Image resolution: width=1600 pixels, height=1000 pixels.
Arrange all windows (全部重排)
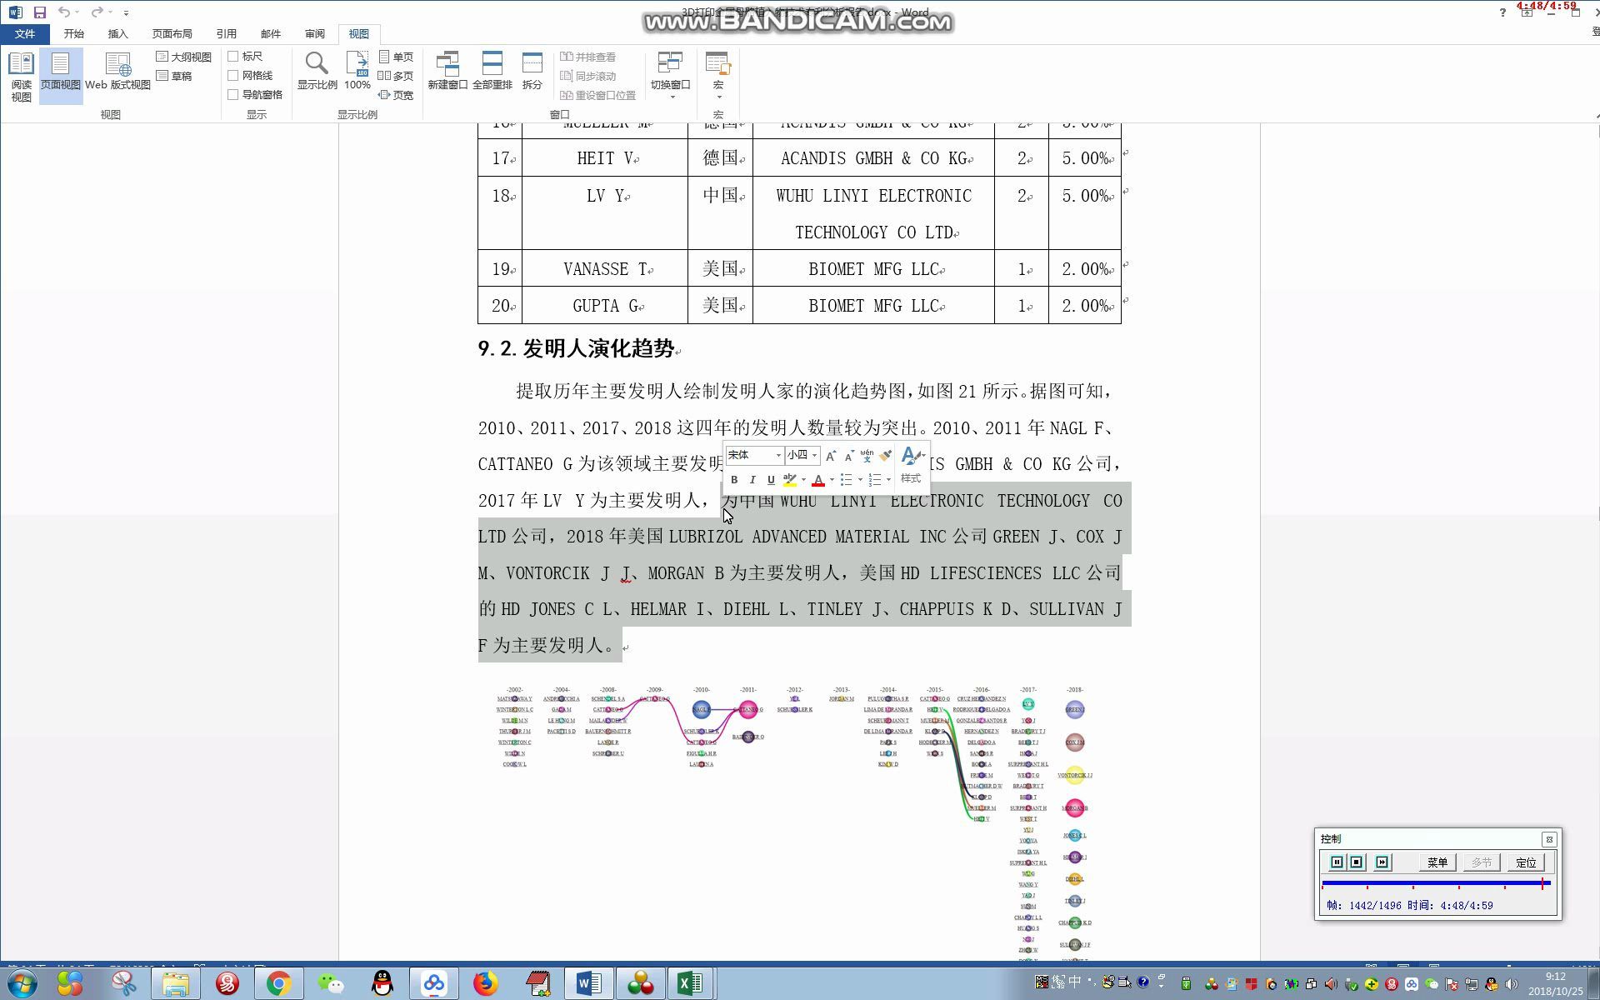click(x=492, y=72)
